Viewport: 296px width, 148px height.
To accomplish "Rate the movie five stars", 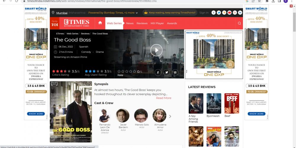I will tap(134, 71).
